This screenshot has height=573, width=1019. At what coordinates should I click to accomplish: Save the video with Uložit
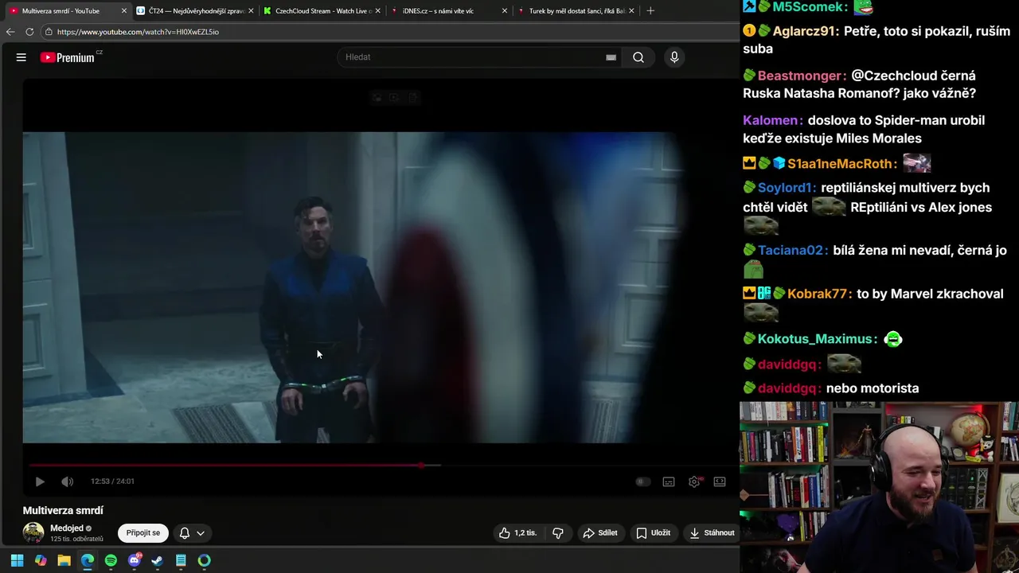653,533
